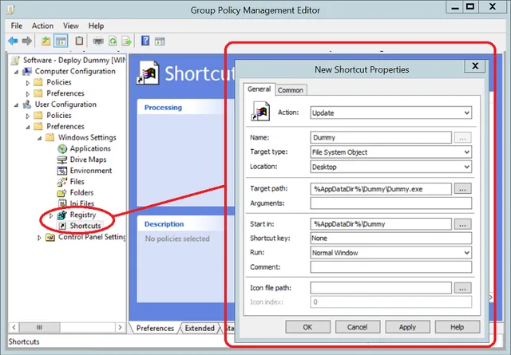Open the Help menu
Screen dimensions: 511x355
pyautogui.click(x=96, y=26)
